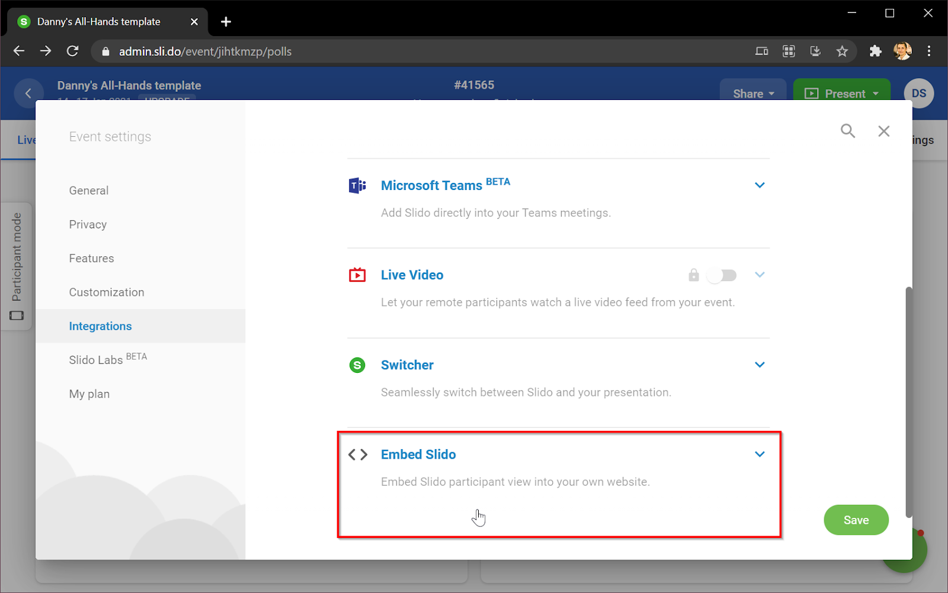Go back in browser history
Screen dimensions: 948x593
coord(19,51)
